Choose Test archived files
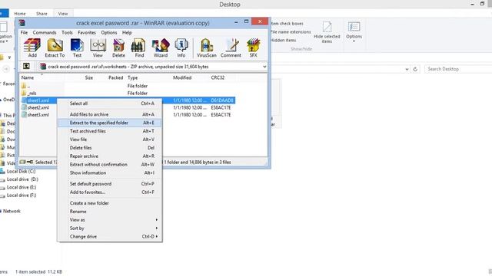Viewport: 492px width, 276px height. (109, 131)
